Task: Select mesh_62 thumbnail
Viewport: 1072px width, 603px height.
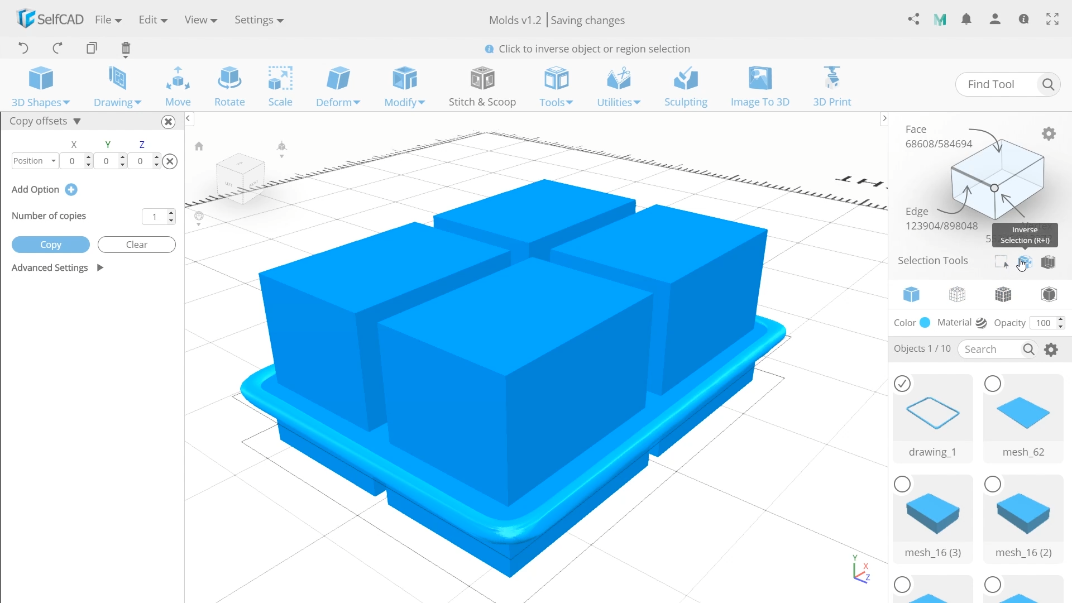Action: [x=1023, y=414]
